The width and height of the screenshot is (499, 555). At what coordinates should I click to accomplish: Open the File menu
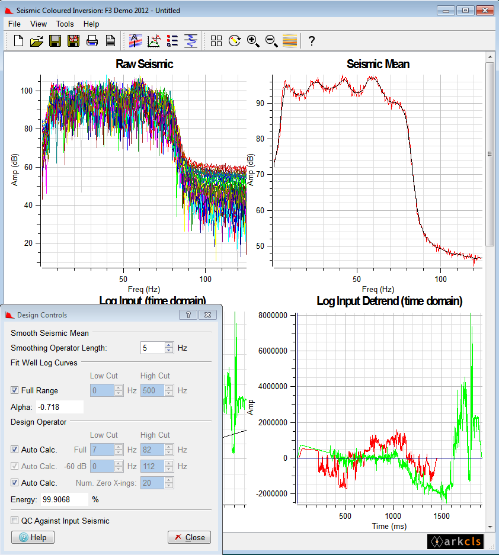(15, 24)
